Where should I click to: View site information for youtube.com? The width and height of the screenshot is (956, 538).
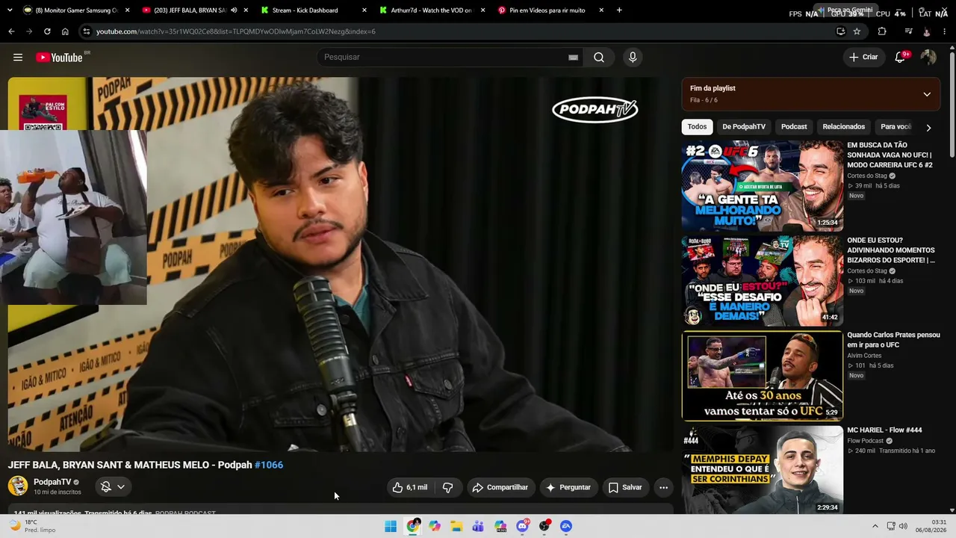87,31
